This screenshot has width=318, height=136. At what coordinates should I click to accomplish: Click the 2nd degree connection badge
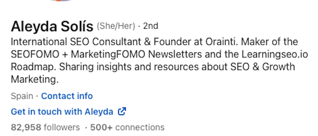pos(151,26)
